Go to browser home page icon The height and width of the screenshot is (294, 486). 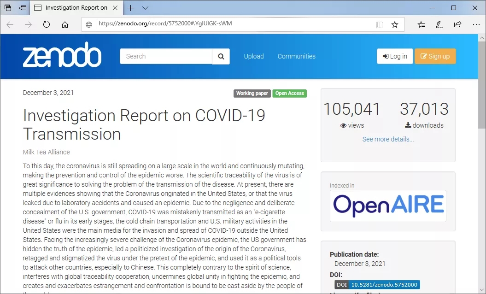pos(65,25)
